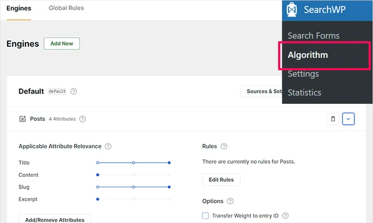The image size is (373, 223).
Task: Select the Engines tab
Action: (x=19, y=9)
